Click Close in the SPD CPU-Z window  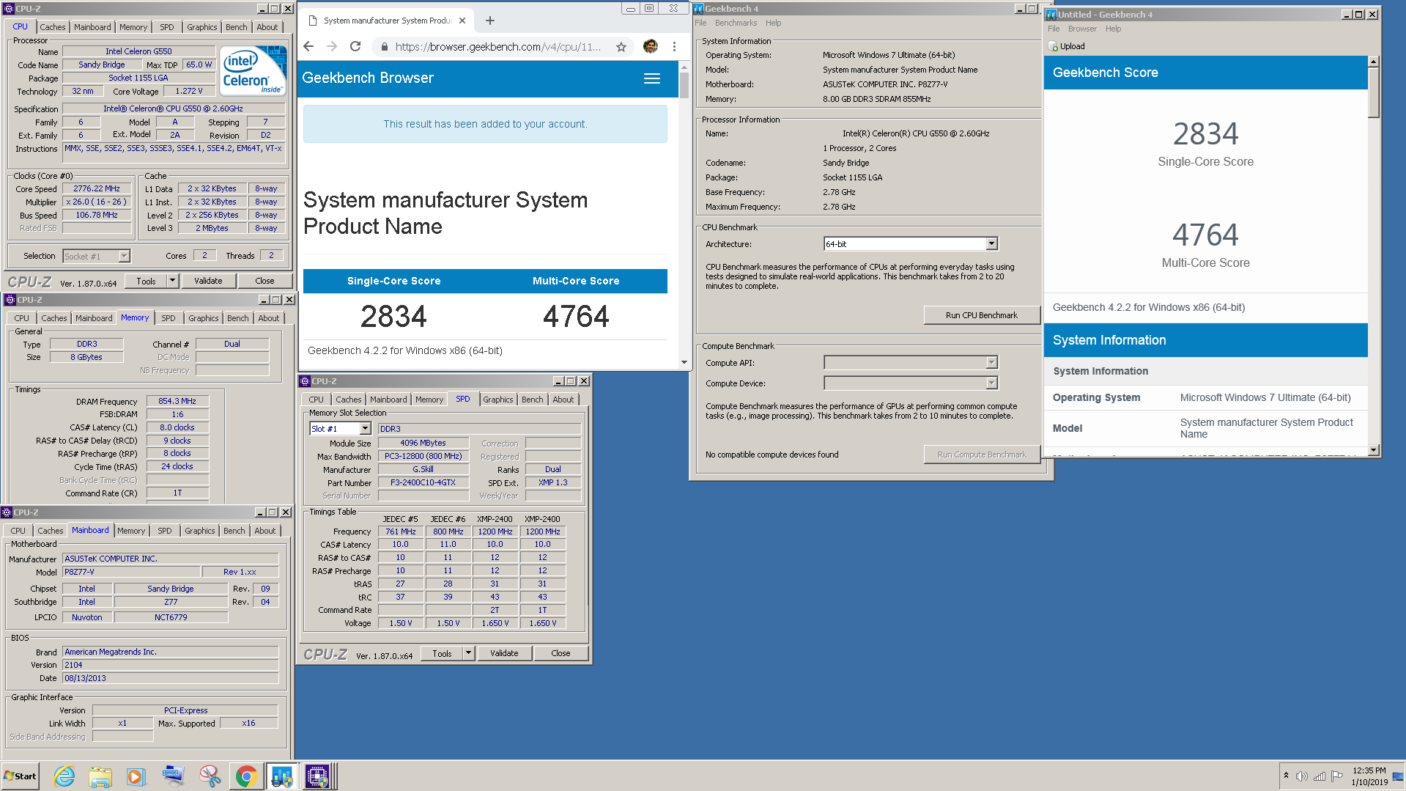coord(560,653)
